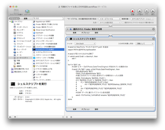Select the アプリケーションを起動 action
The width and height of the screenshot is (165, 130).
tap(45, 36)
